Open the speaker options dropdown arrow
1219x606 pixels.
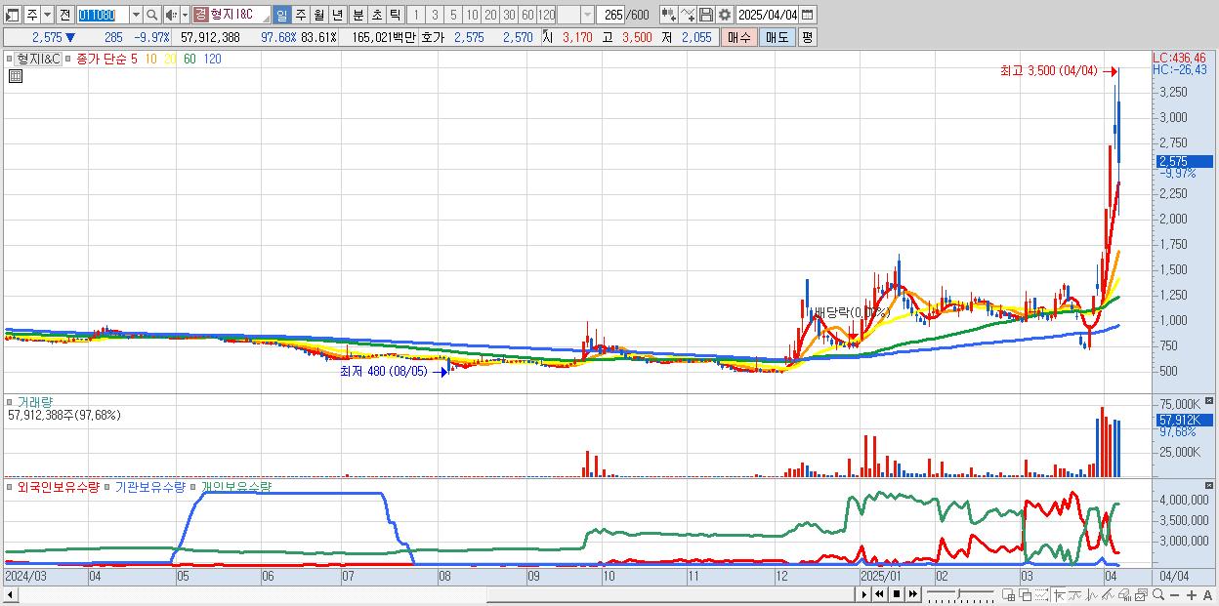[185, 15]
